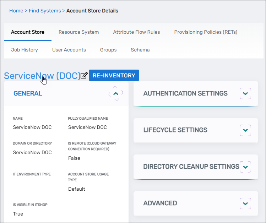Go to Home breadcrumb link
The width and height of the screenshot is (266, 223).
pos(16,11)
